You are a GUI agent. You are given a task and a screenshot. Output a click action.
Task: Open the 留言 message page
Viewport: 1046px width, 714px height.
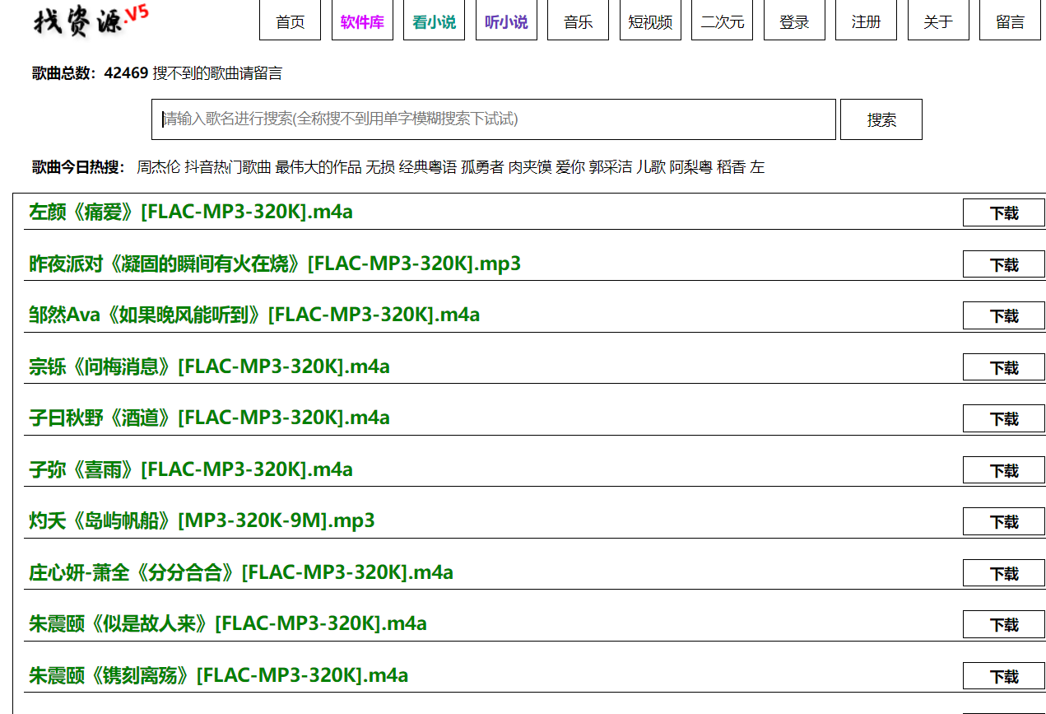coord(1010,21)
